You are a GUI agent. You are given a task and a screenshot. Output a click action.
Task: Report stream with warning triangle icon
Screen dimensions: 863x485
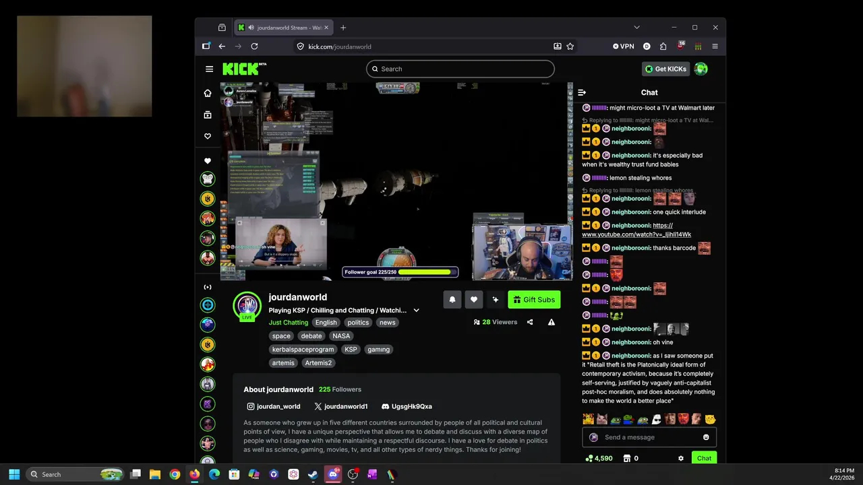(552, 322)
